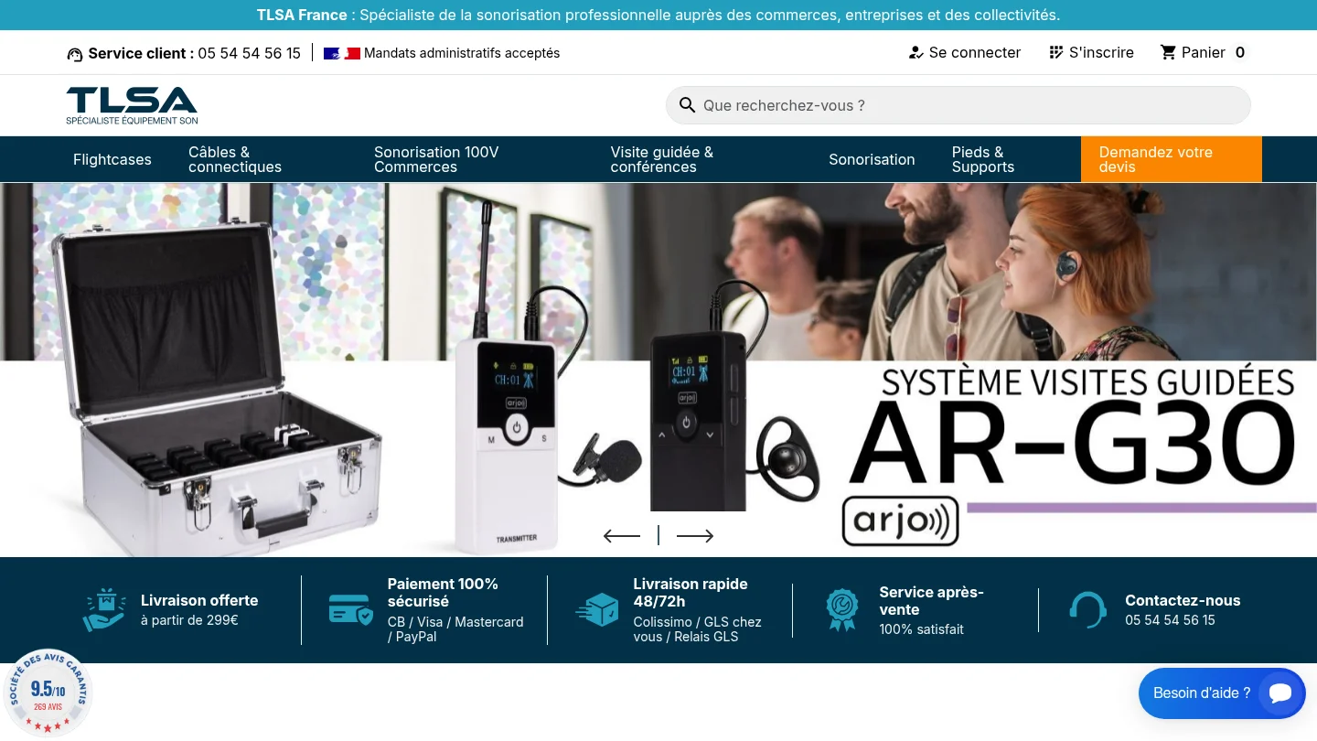Click the slide position indicator bar
This screenshot has width=1317, height=741.
point(658,535)
